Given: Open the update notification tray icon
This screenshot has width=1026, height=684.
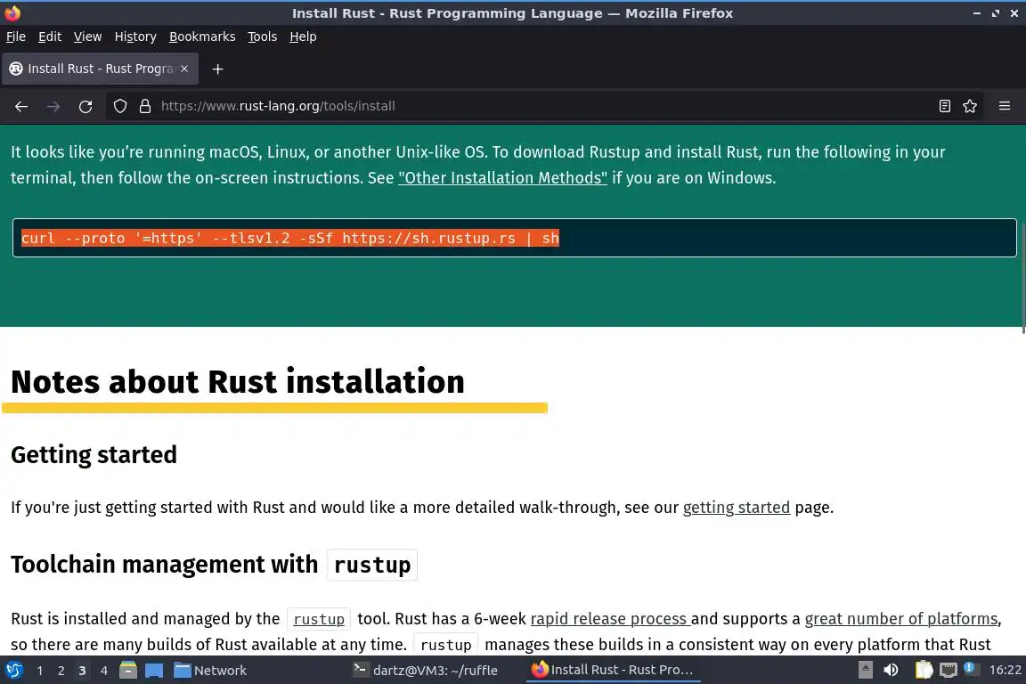Looking at the screenshot, I should point(971,670).
